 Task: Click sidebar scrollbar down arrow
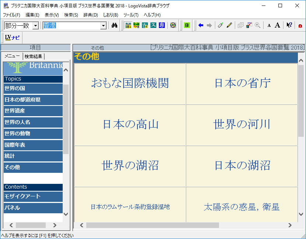[x=66, y=214]
